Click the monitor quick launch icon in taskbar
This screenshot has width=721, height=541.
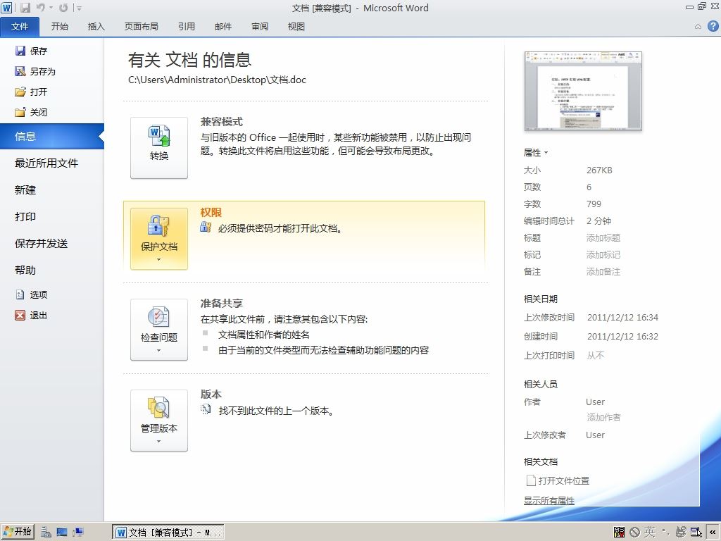62,533
